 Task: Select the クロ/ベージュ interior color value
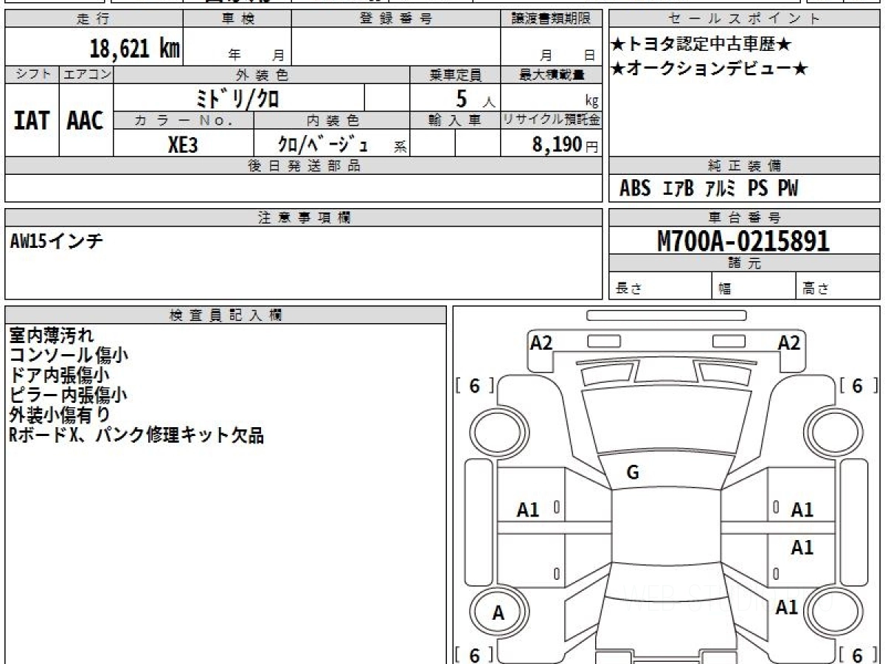point(322,144)
